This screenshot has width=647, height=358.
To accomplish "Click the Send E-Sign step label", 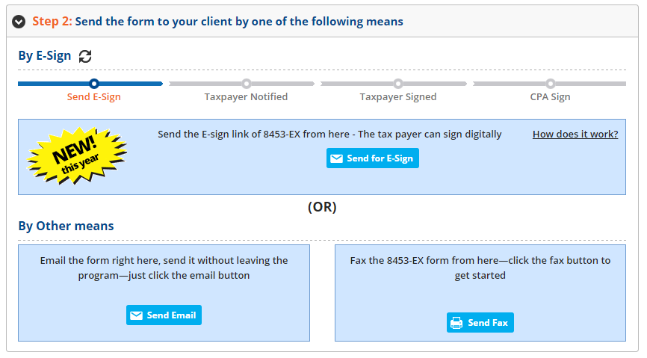I will pos(94,96).
